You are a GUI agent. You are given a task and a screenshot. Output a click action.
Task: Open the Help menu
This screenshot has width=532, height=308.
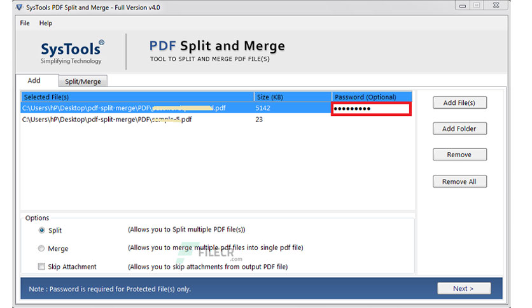45,23
